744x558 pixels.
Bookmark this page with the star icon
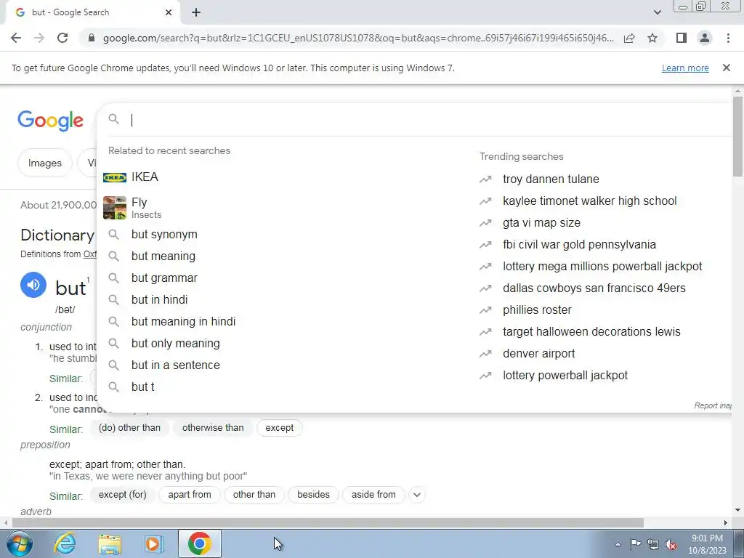tap(652, 38)
